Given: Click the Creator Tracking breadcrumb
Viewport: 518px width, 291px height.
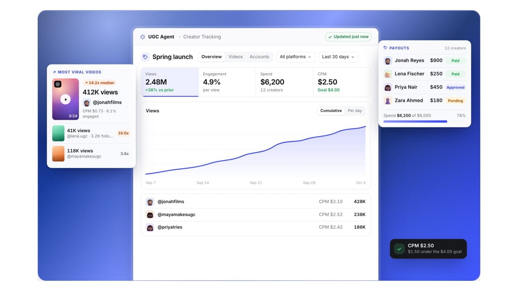Looking at the screenshot, I should [202, 37].
